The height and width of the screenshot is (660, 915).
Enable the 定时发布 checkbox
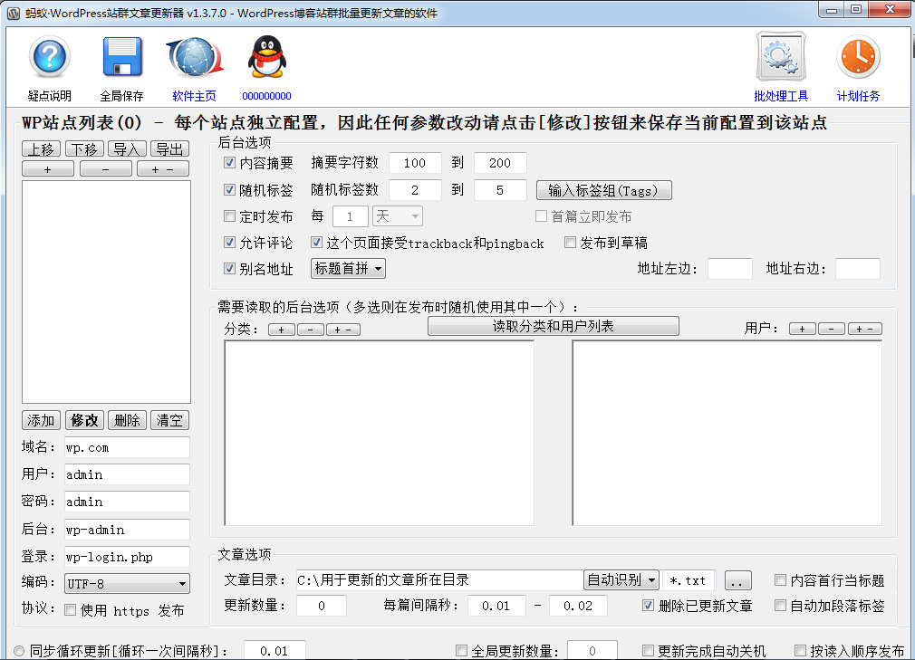(x=229, y=216)
